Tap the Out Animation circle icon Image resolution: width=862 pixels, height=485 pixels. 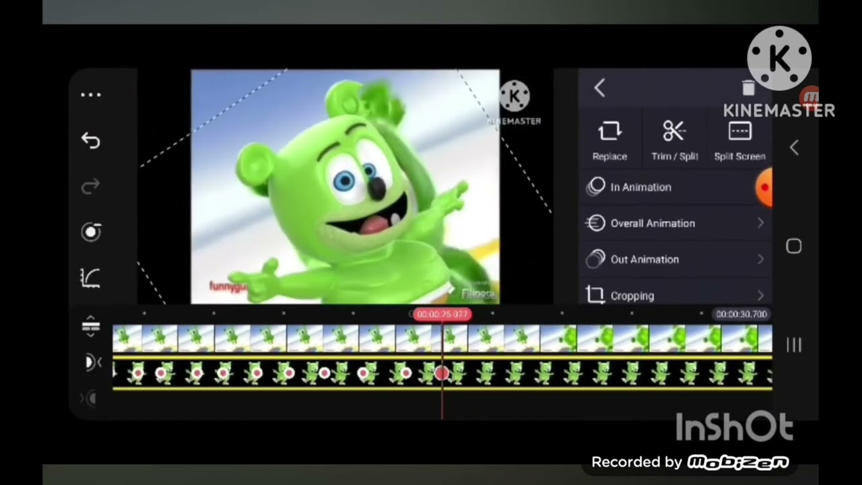[595, 259]
